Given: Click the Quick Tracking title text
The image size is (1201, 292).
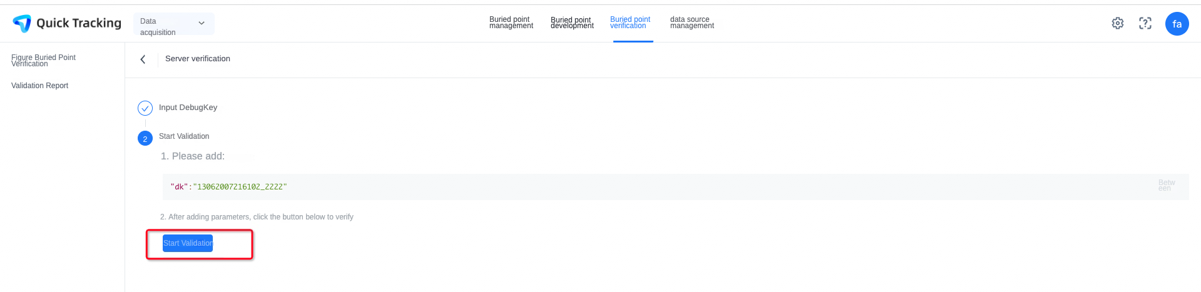Looking at the screenshot, I should pos(79,23).
